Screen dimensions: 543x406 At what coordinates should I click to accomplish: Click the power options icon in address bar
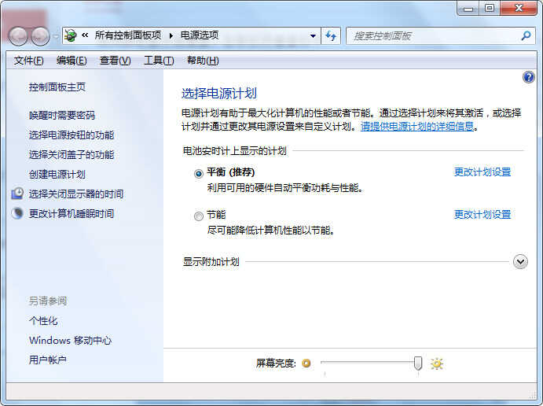[x=71, y=35]
